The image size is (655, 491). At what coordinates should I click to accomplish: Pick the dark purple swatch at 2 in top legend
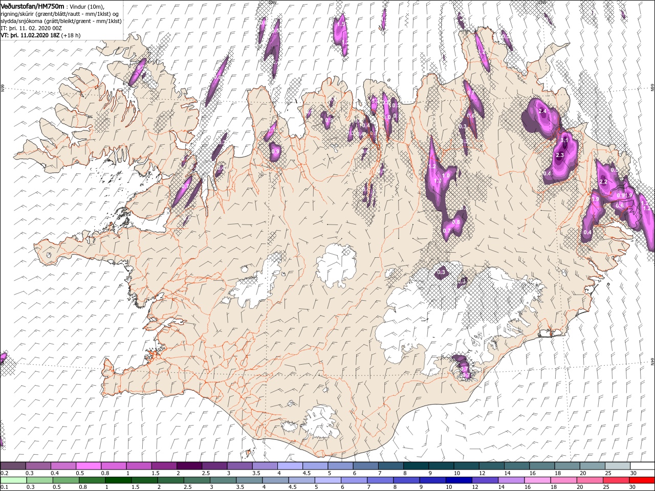pos(189,466)
